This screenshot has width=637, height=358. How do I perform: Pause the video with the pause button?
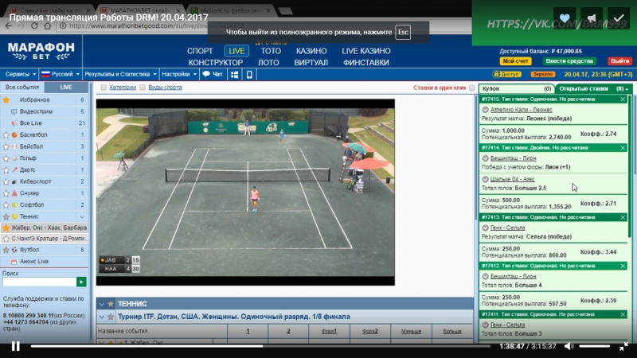coord(15,346)
